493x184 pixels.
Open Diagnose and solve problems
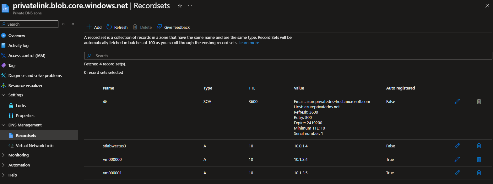pyautogui.click(x=35, y=75)
